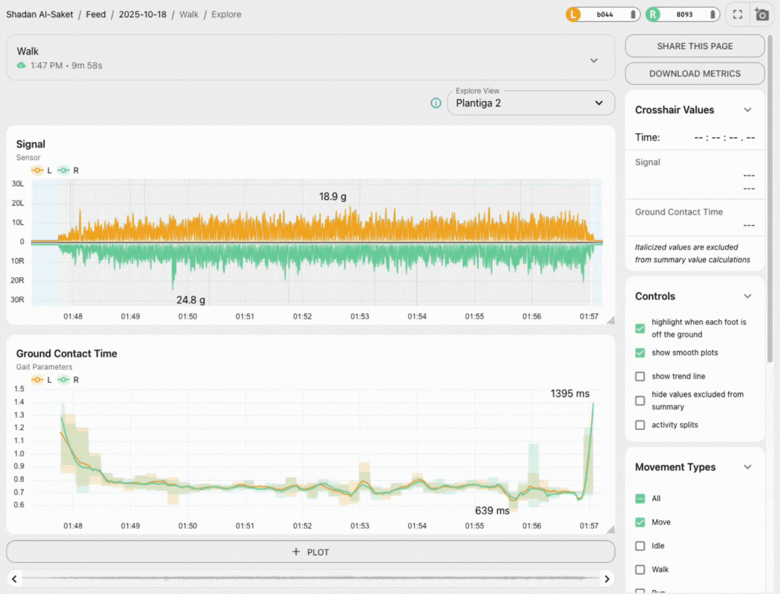Image resolution: width=780 pixels, height=594 pixels.
Task: Collapse the Crosshair Values panel
Action: [x=747, y=110]
